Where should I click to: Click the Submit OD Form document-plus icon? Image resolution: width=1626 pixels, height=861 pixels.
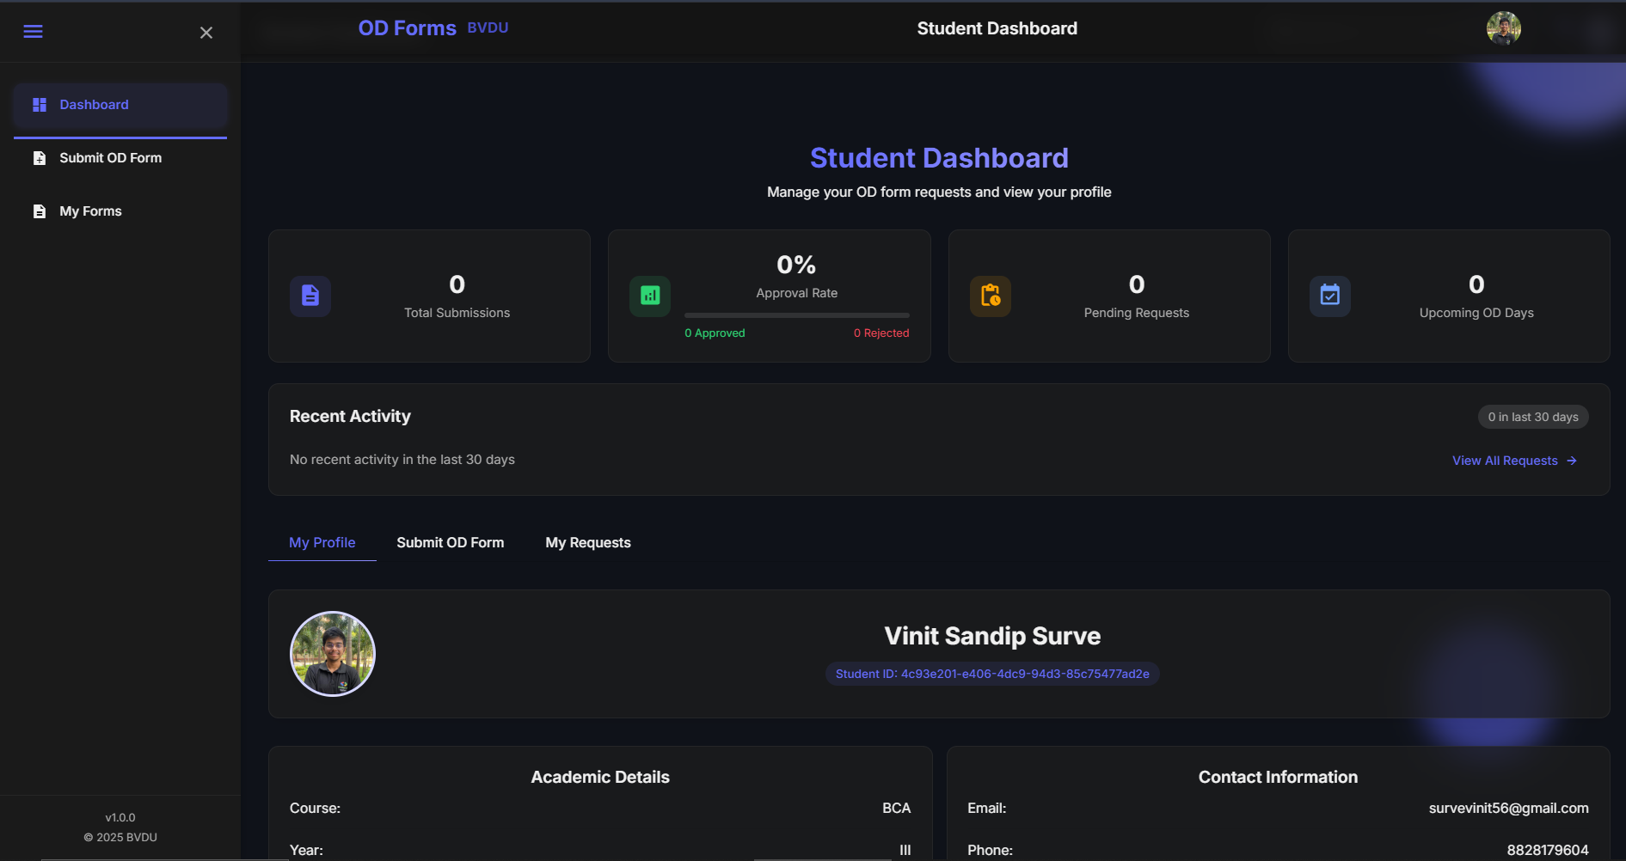(40, 158)
